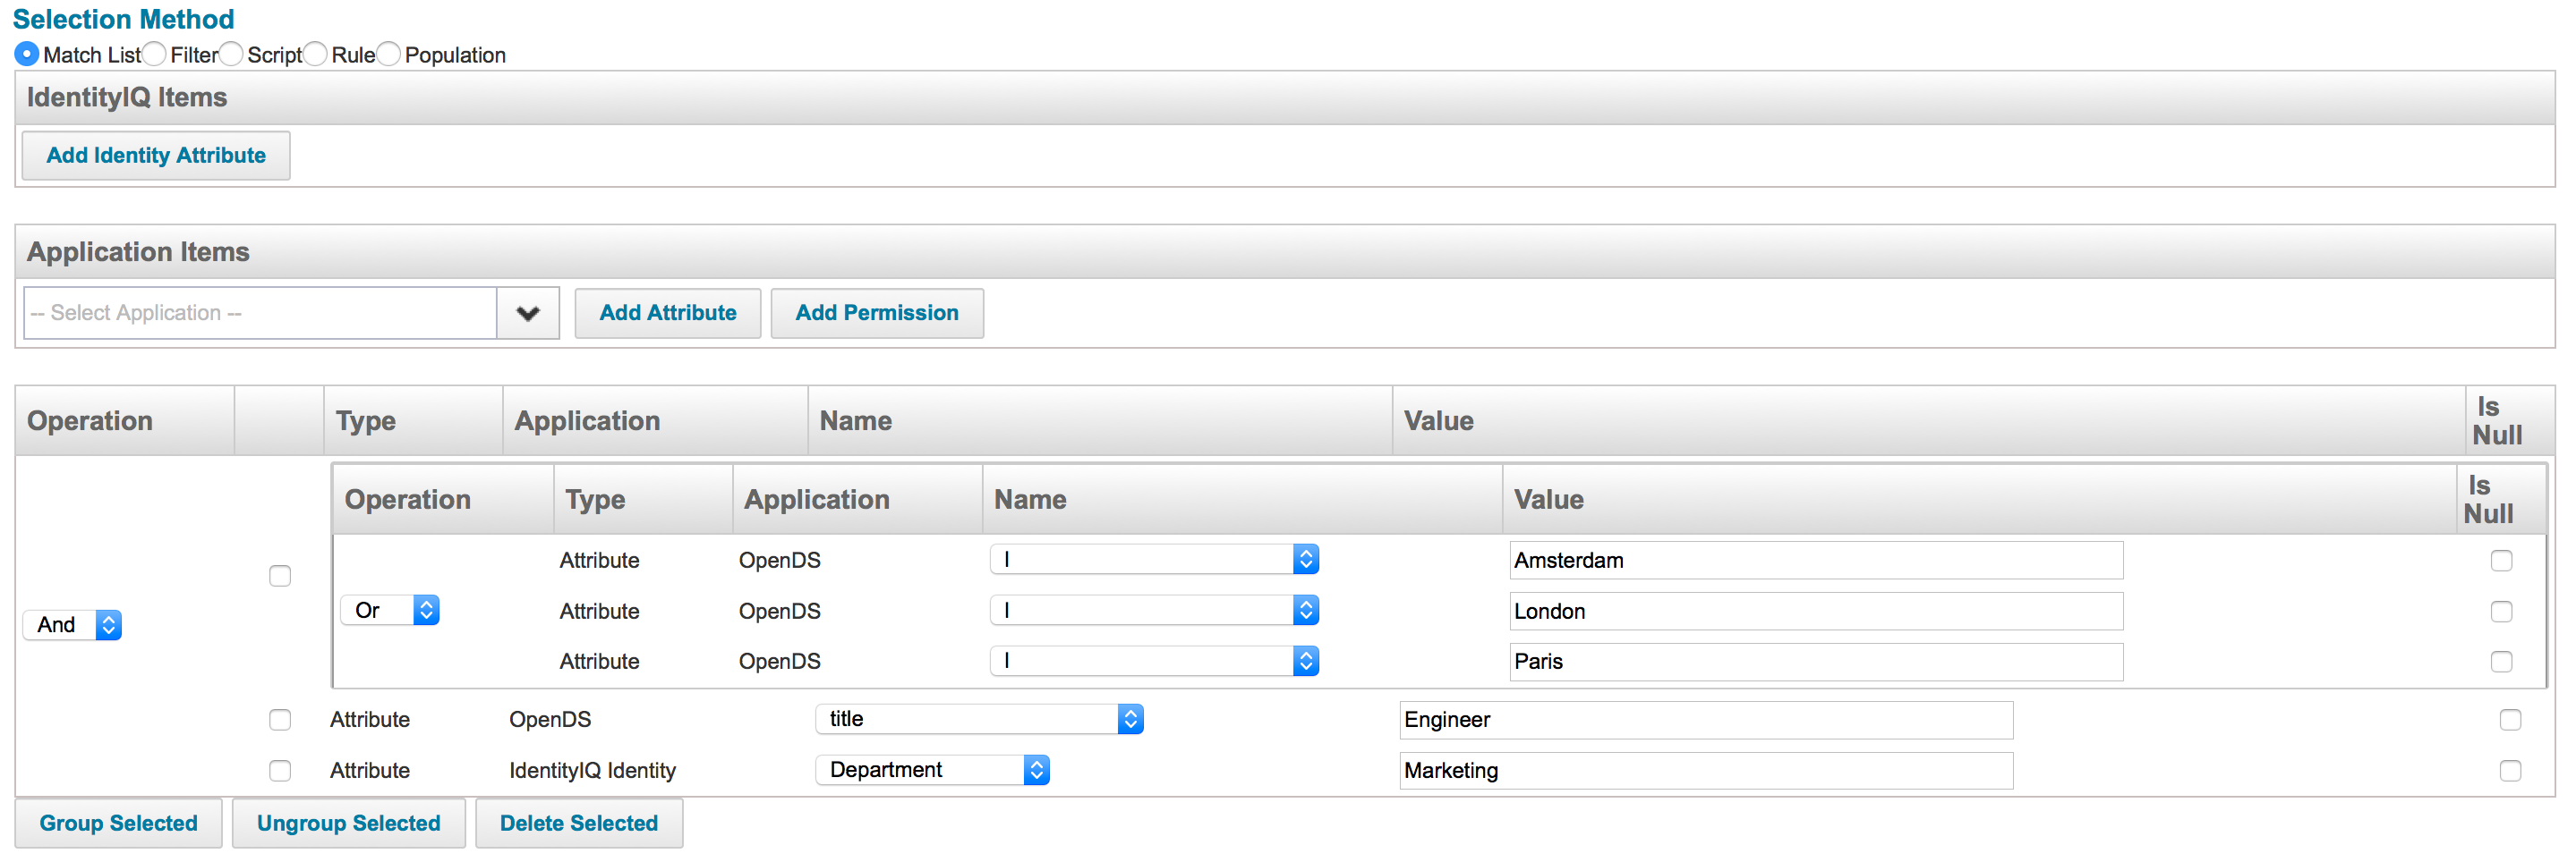Click the Add Attribute button

(667, 314)
